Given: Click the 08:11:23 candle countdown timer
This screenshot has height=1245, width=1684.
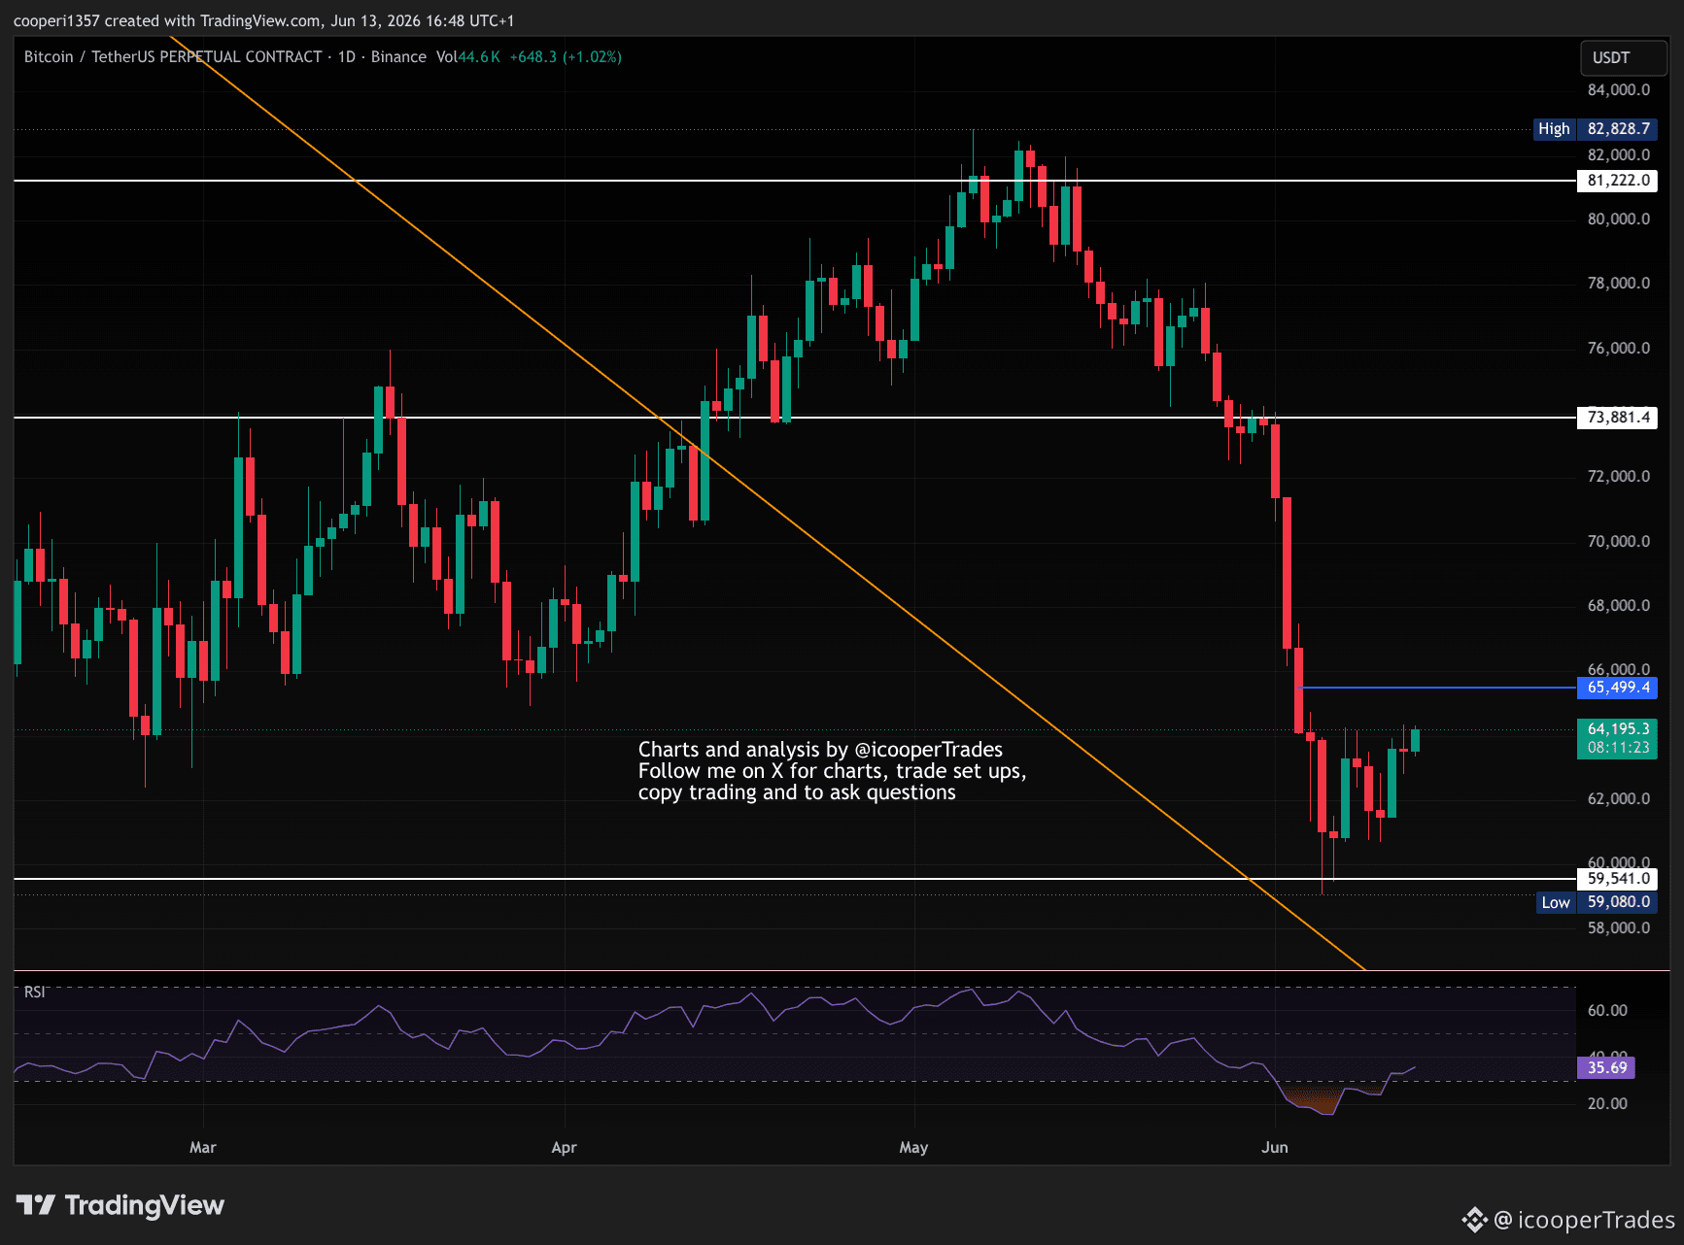Looking at the screenshot, I should [1617, 748].
